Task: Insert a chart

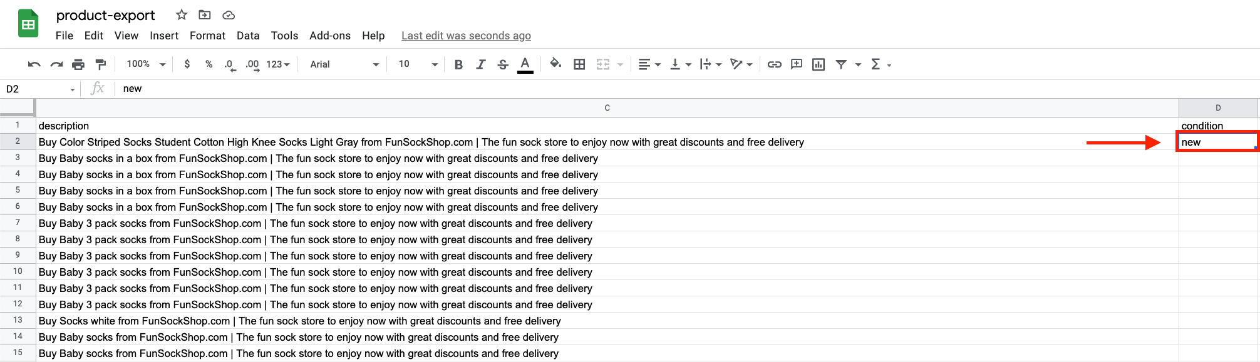Action: (x=818, y=64)
